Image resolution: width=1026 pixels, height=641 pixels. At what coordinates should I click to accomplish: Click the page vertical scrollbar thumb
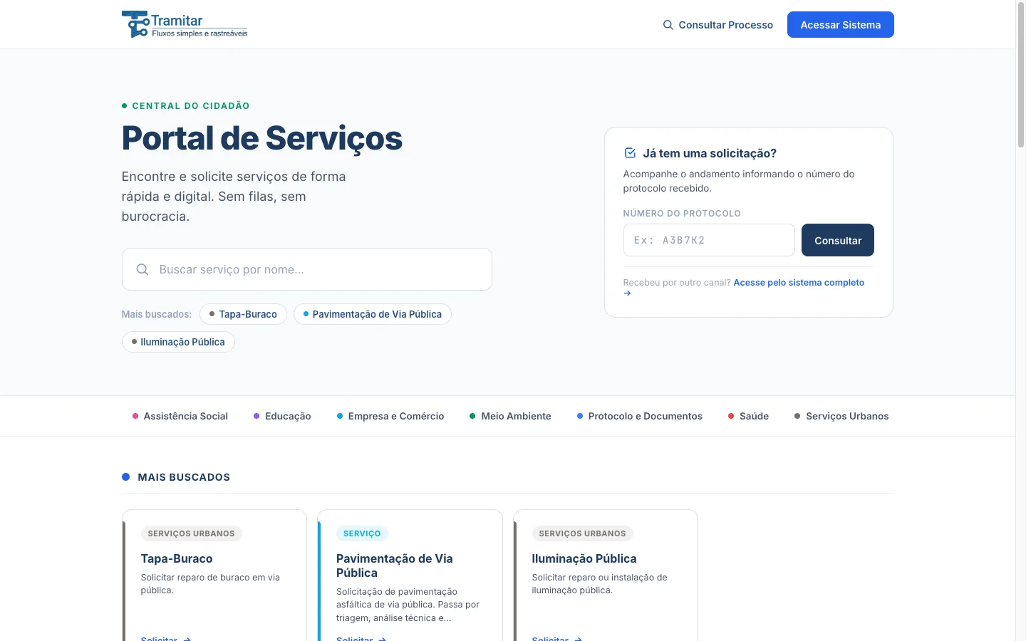(1020, 75)
